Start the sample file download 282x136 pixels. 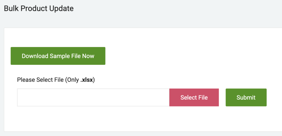click(58, 56)
